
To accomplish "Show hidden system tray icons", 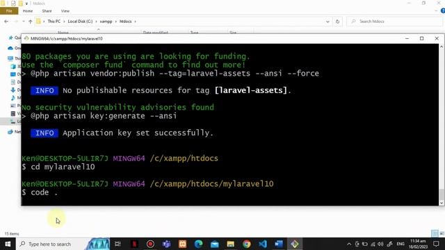I will point(349,244).
